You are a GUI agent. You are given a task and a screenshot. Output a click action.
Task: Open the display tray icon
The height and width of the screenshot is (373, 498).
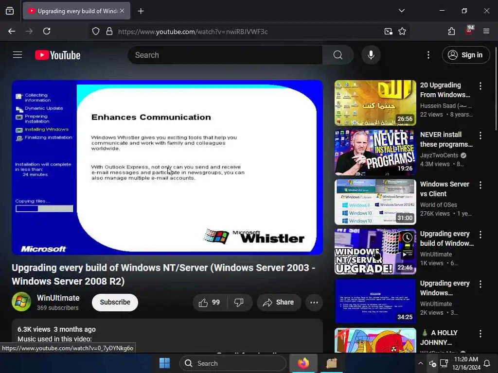point(444,363)
